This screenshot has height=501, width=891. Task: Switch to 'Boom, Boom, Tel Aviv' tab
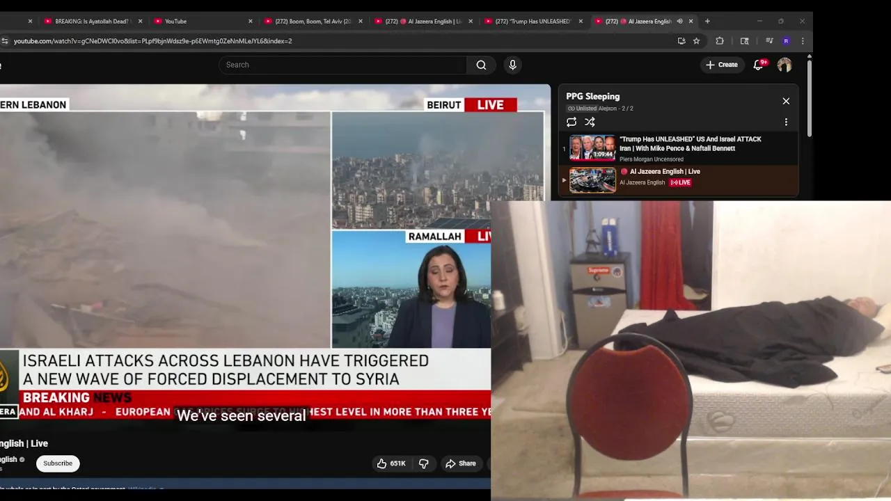point(313,21)
